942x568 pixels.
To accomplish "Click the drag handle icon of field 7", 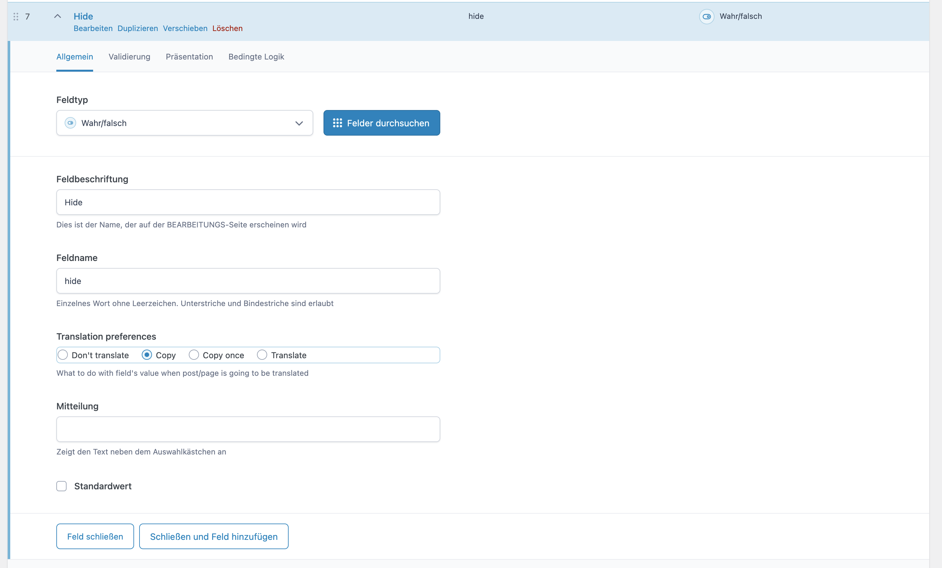I will tap(16, 16).
